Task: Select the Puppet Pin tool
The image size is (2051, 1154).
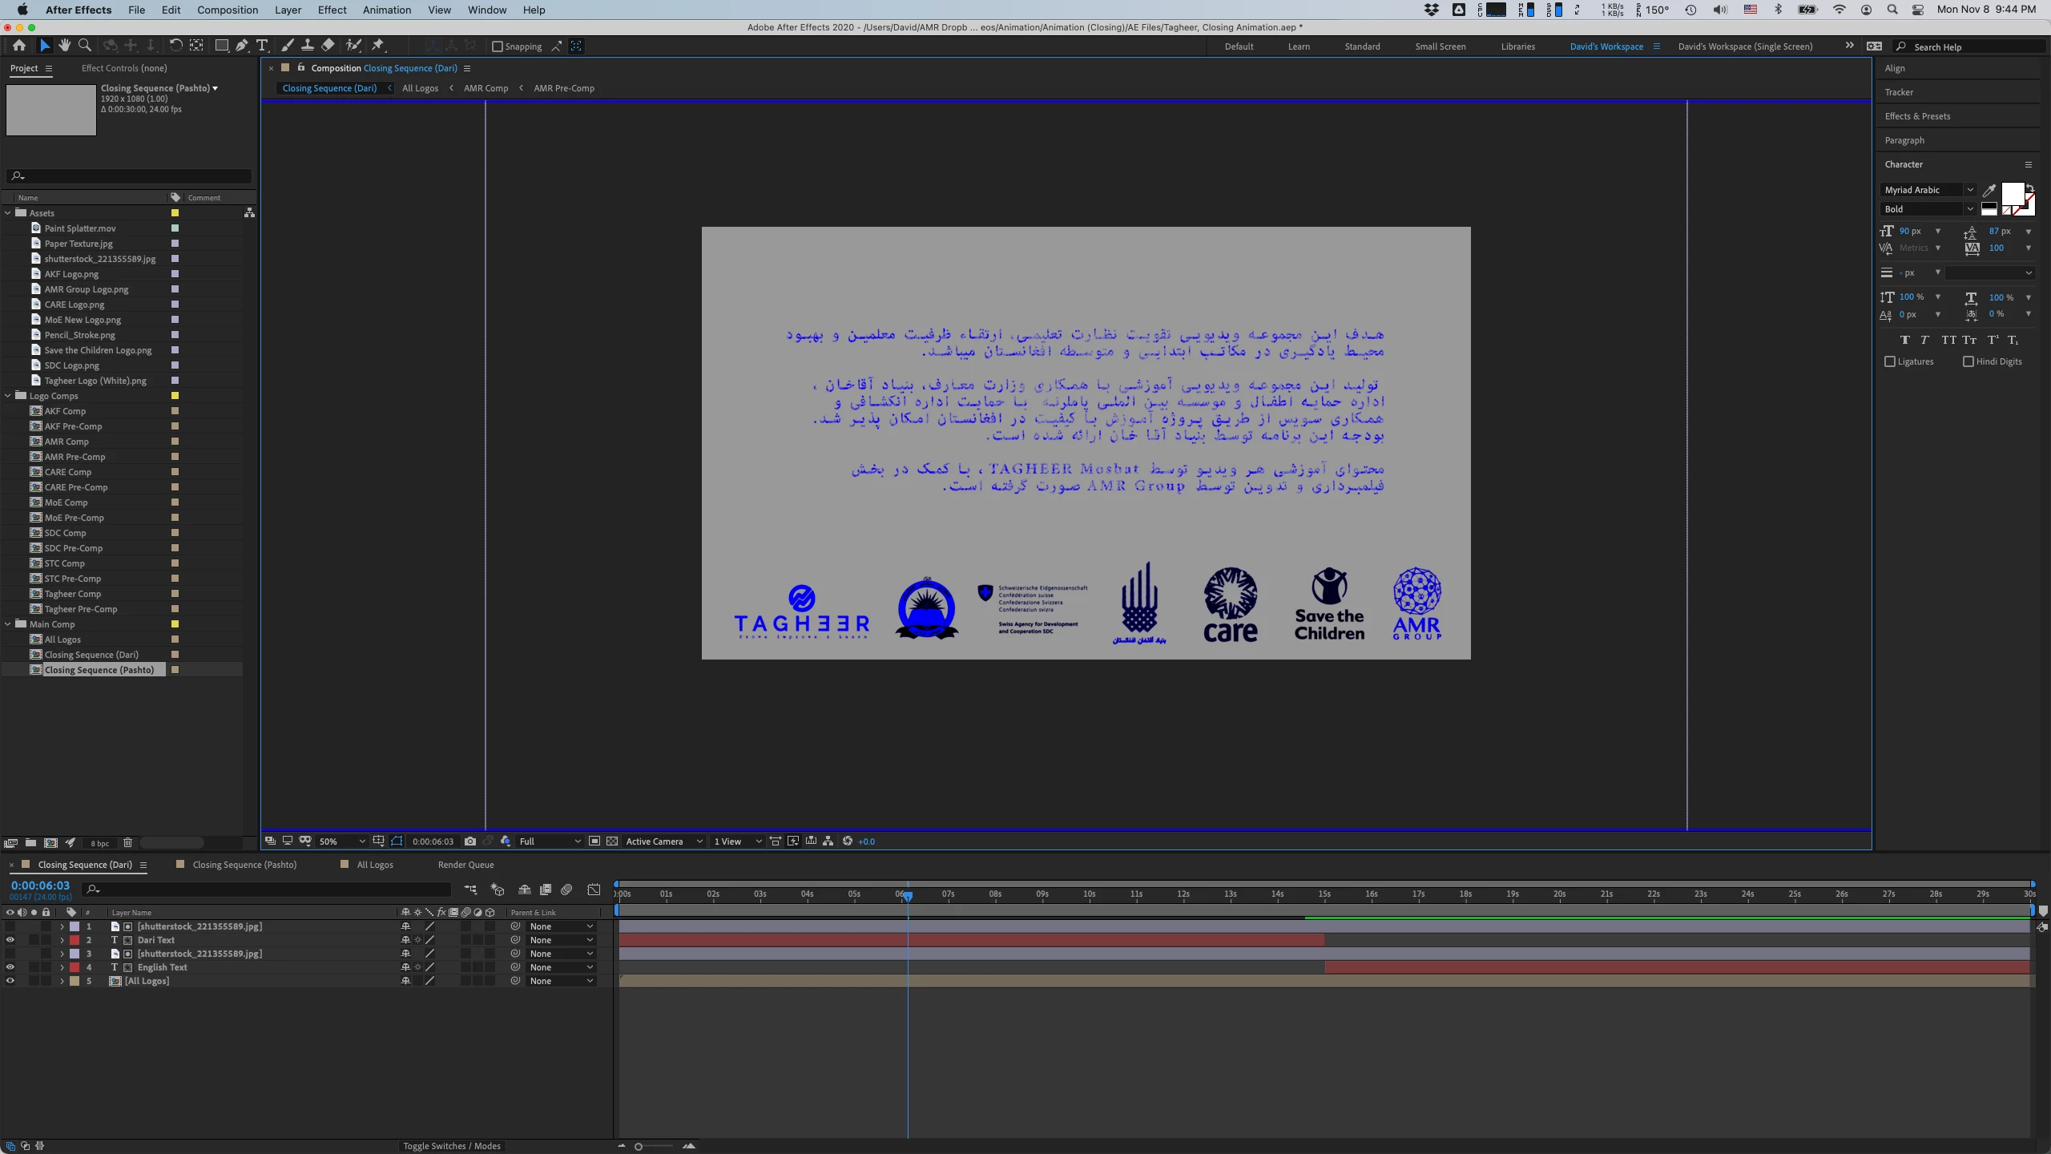Action: pyautogui.click(x=378, y=46)
